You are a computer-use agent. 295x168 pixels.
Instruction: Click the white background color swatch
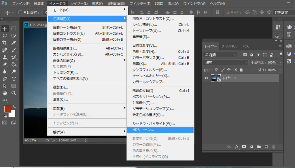click(13, 114)
